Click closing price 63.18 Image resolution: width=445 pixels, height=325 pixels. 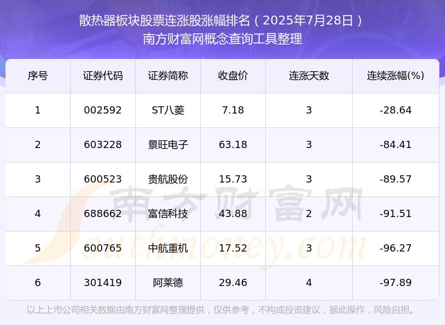(x=233, y=145)
